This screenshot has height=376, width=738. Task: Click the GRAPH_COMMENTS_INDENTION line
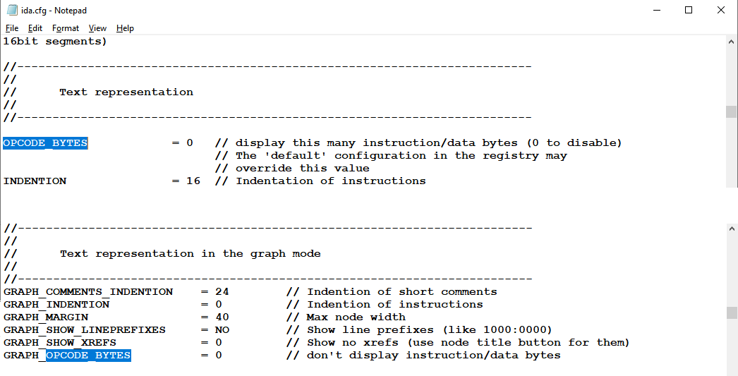pos(250,292)
